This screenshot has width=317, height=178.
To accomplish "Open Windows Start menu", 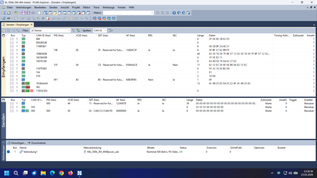I will click(7, 173).
